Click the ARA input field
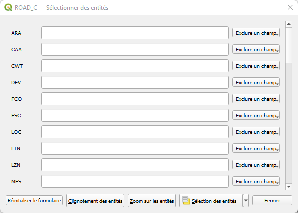The height and width of the screenshot is (213, 298). [135, 33]
